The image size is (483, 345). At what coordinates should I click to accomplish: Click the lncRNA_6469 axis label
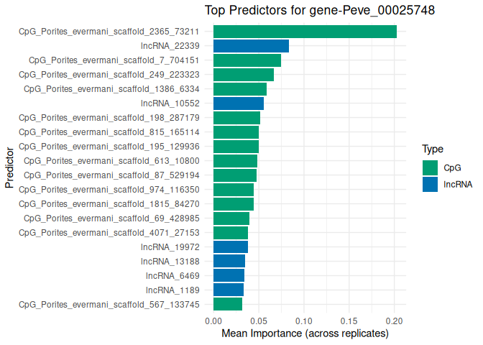(x=178, y=275)
